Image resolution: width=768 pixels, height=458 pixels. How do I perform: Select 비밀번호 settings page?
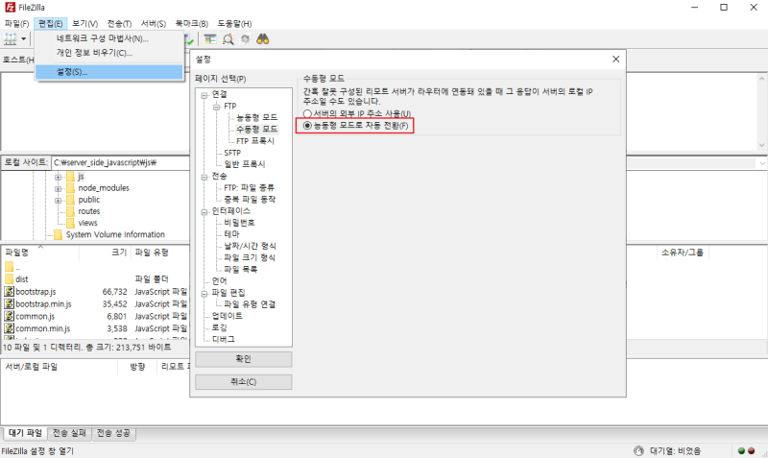tap(239, 223)
